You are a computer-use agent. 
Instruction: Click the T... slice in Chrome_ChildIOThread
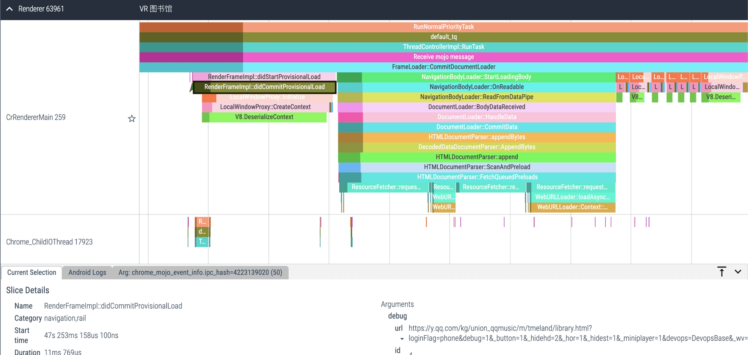click(202, 242)
